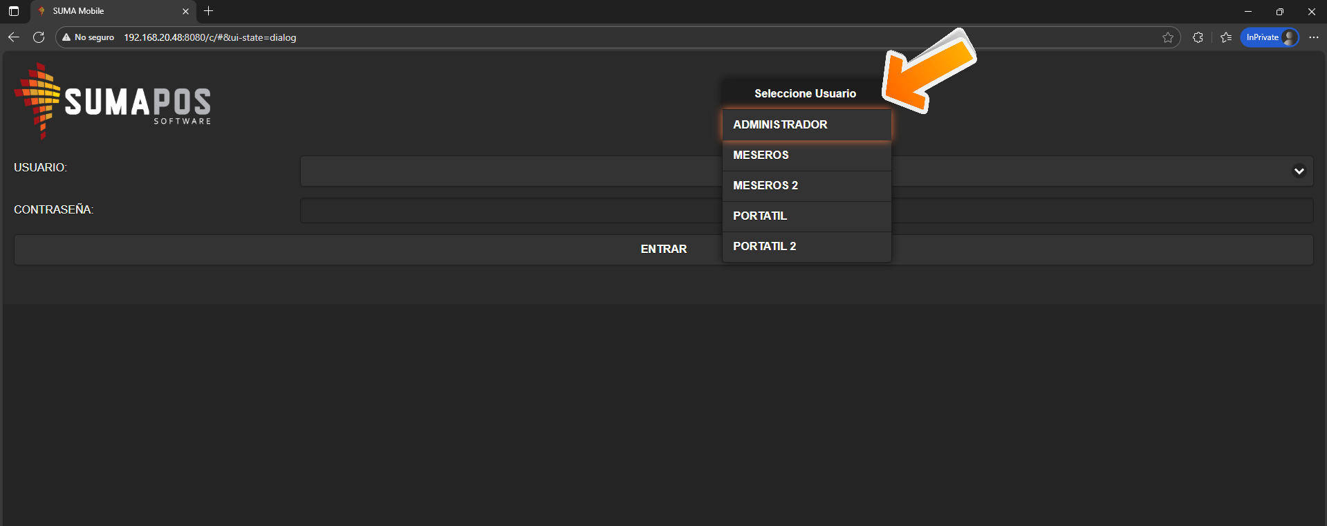1327x526 pixels.
Task: Click the 'No seguro' security warning
Action: pos(88,37)
